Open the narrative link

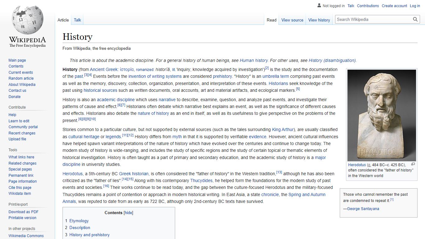tap(167, 100)
